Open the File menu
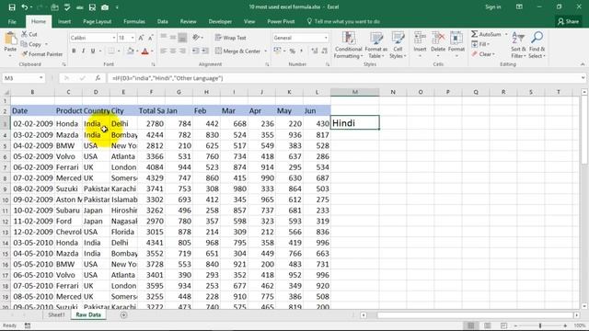This screenshot has width=589, height=331. pyautogui.click(x=12, y=22)
